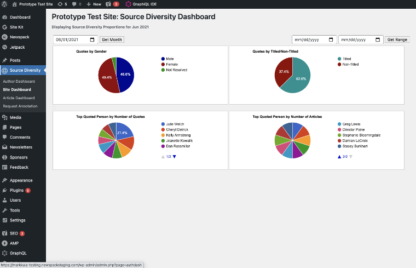Open Jetpack from the sidebar
The image size is (416, 268).
click(17, 47)
